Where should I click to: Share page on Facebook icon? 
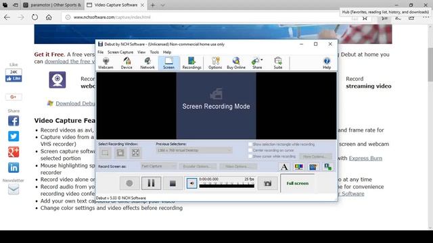click(x=14, y=121)
